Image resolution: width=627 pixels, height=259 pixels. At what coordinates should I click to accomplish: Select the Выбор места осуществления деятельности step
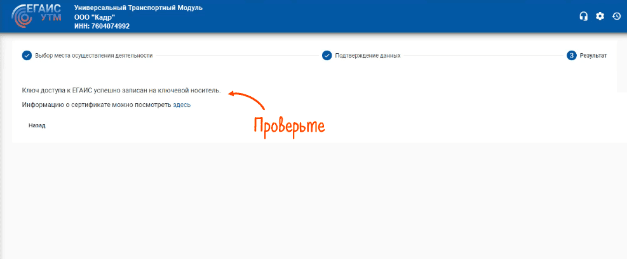93,56
